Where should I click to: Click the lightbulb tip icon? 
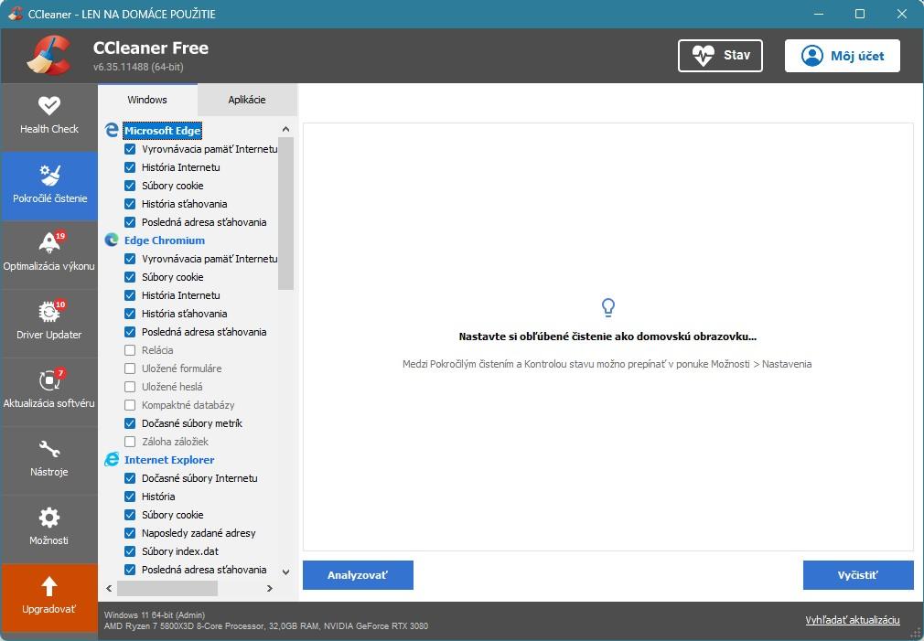coord(607,307)
